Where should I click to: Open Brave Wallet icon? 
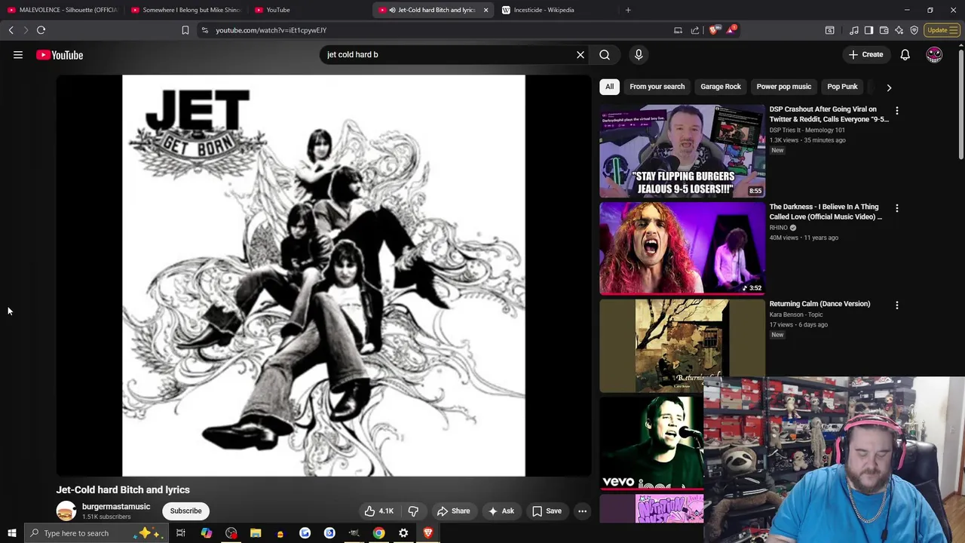click(x=884, y=30)
